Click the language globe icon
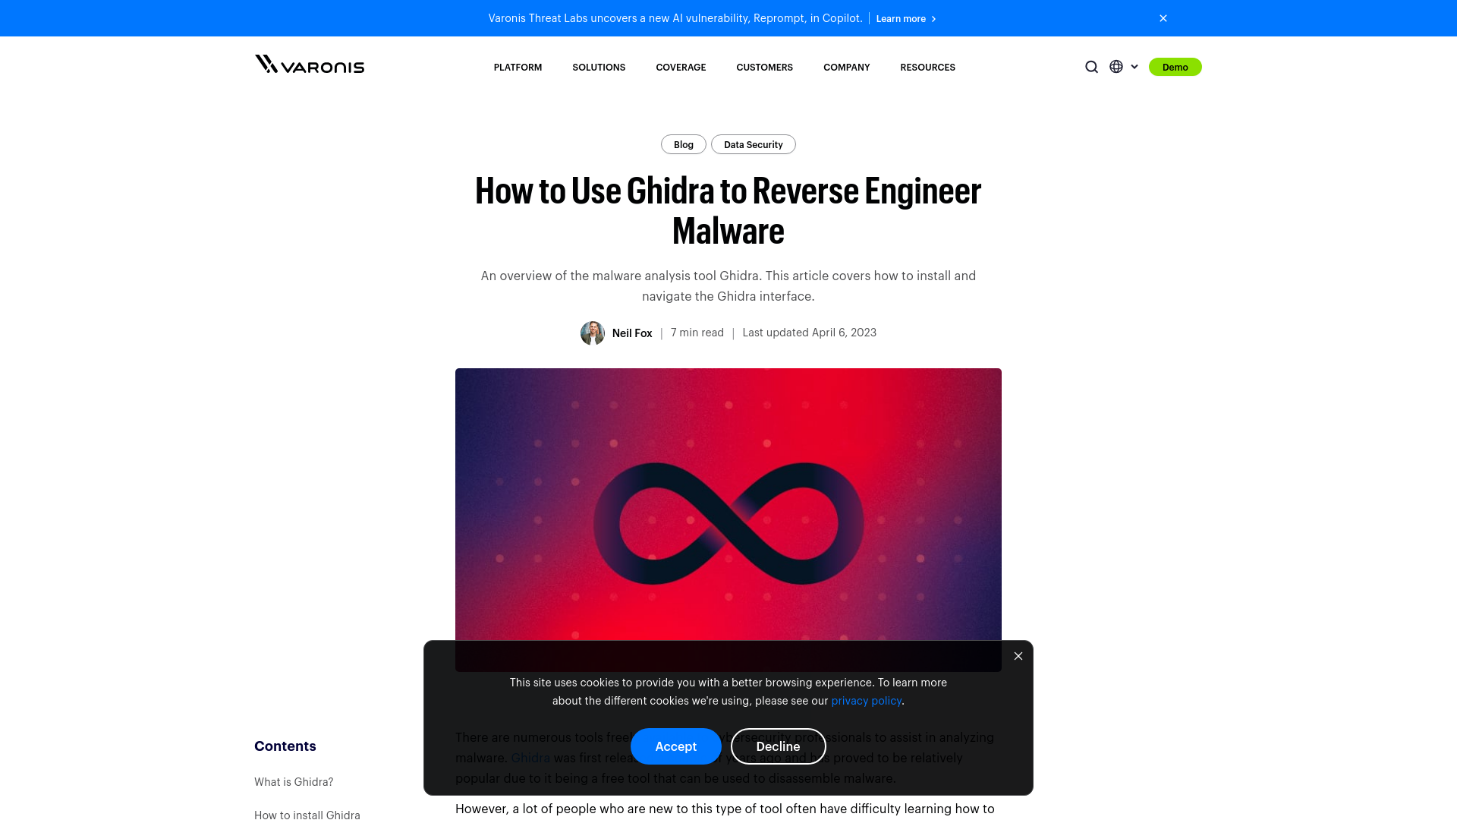This screenshot has height=820, width=1457. (x=1116, y=67)
